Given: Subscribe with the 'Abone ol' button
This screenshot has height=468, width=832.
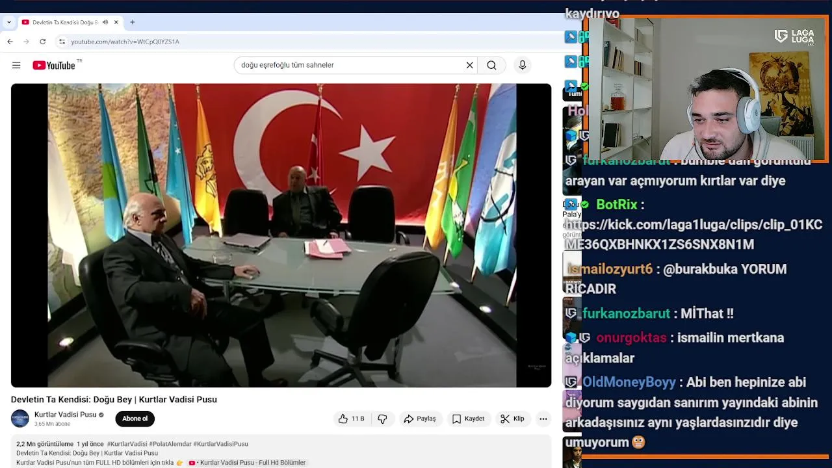Looking at the screenshot, I should coord(135,419).
